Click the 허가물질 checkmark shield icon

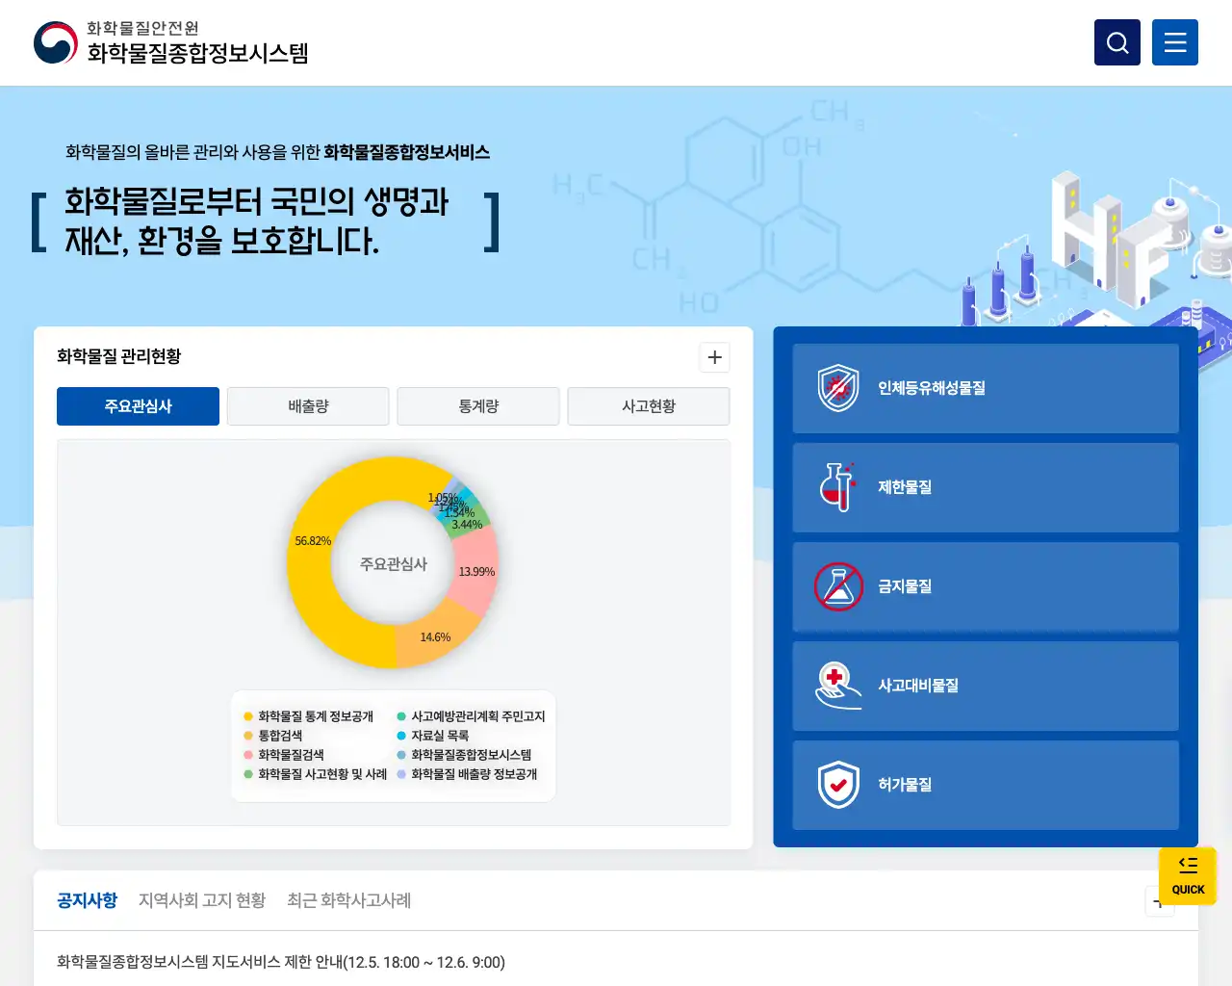coord(836,785)
